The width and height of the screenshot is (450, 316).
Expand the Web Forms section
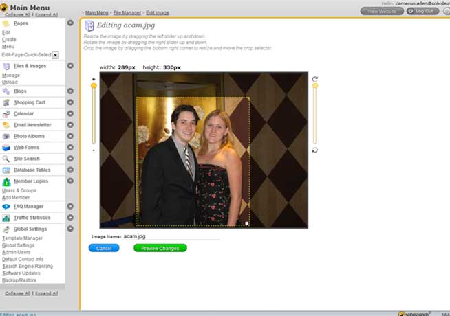point(70,148)
